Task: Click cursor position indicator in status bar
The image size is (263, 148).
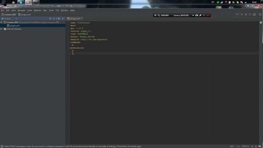Action: [232, 146]
